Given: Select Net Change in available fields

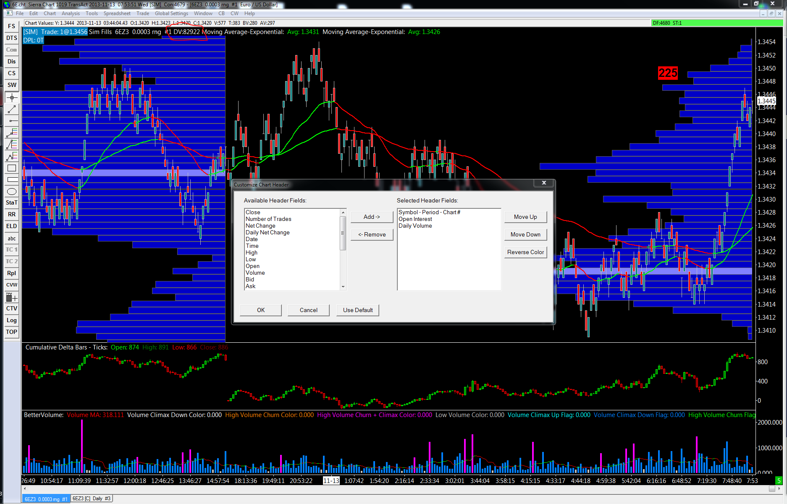Looking at the screenshot, I should [293, 226].
